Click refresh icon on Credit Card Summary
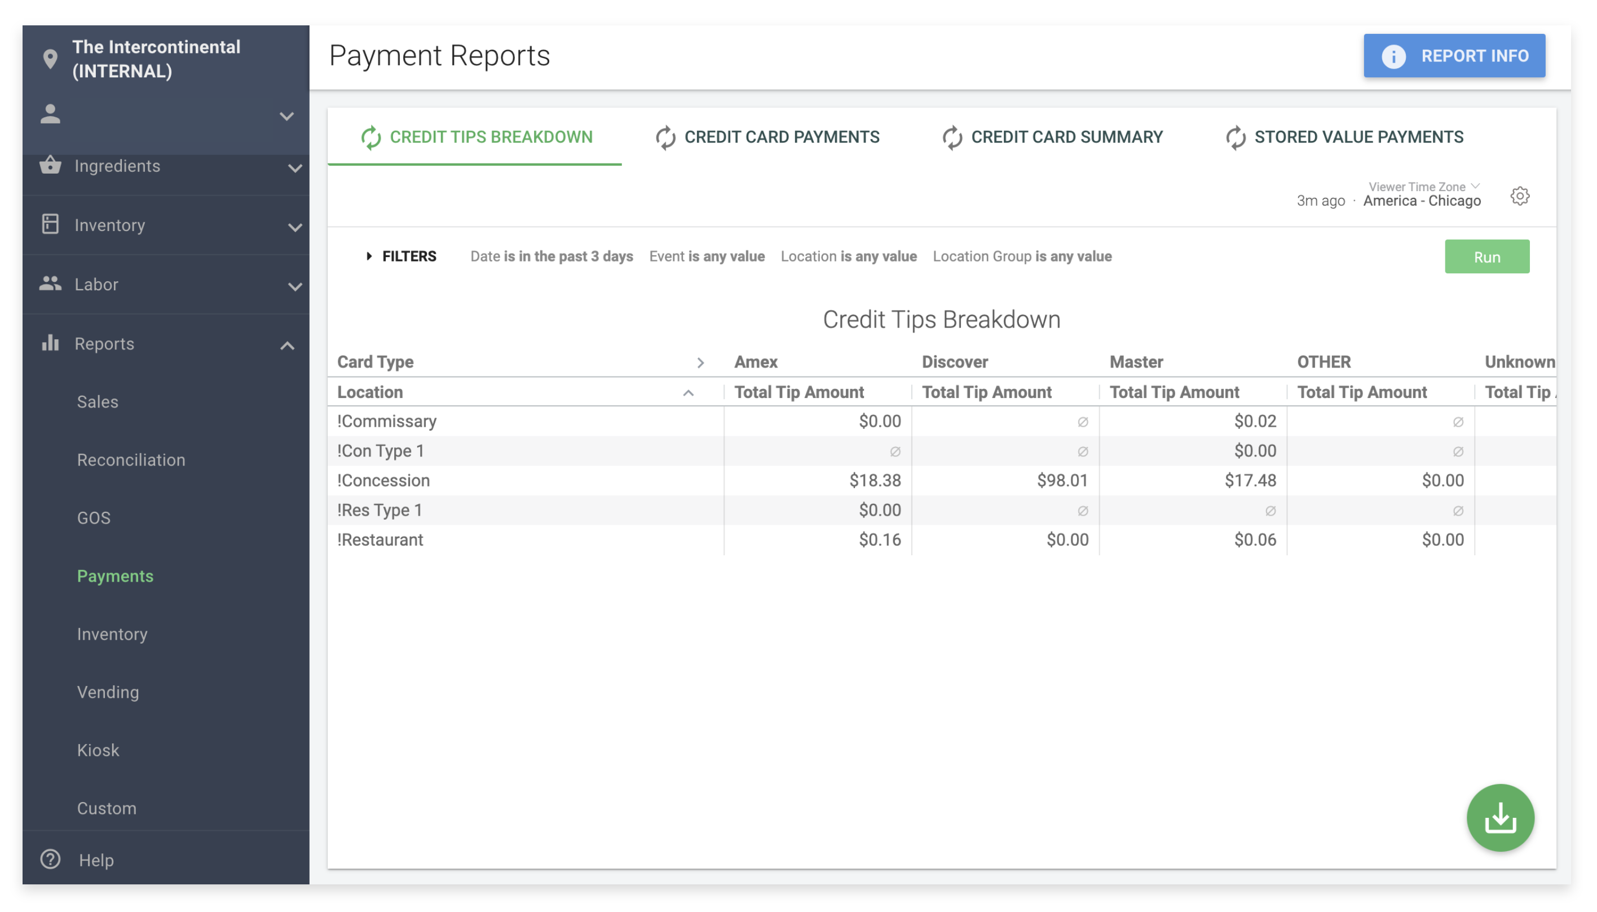Viewport: 1597px width, 912px height. (x=952, y=137)
